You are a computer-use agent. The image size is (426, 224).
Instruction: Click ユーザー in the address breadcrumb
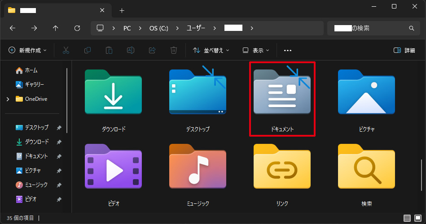click(x=196, y=28)
